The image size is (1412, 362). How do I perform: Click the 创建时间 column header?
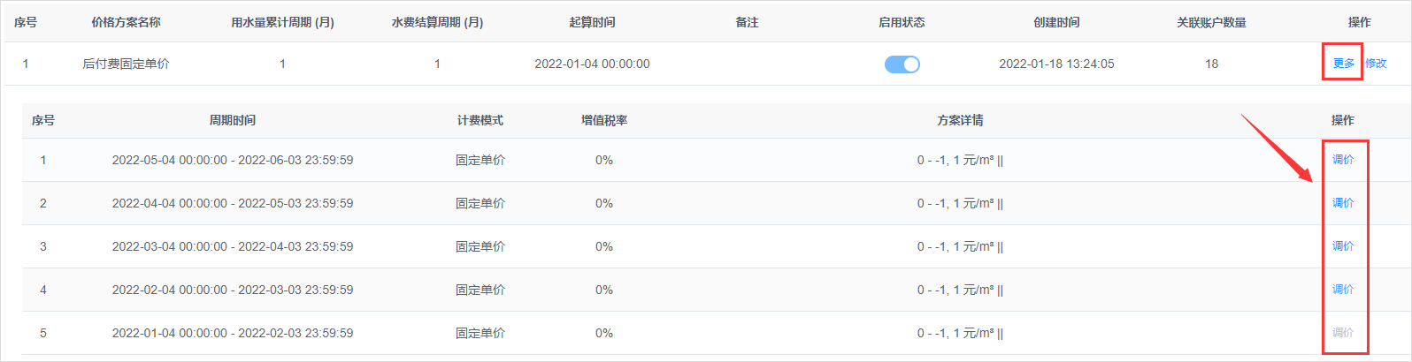1056,22
